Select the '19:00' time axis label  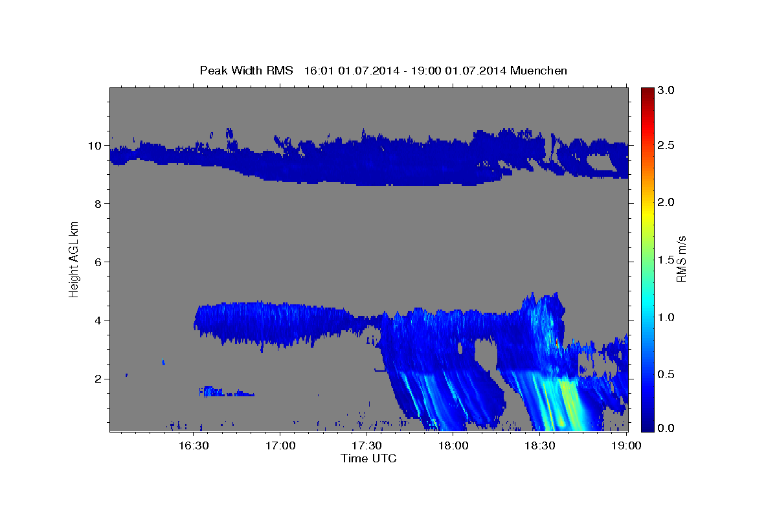[626, 445]
